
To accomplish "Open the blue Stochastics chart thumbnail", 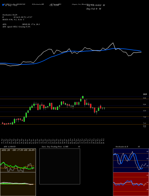I will (x=131, y=160).
